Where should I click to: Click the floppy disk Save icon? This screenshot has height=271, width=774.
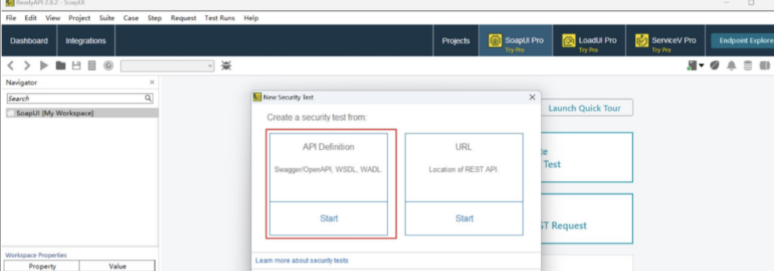click(76, 66)
